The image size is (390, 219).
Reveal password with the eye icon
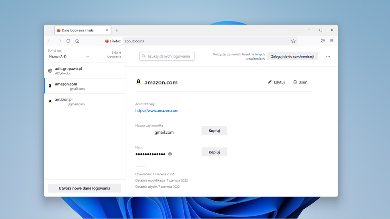coord(170,154)
